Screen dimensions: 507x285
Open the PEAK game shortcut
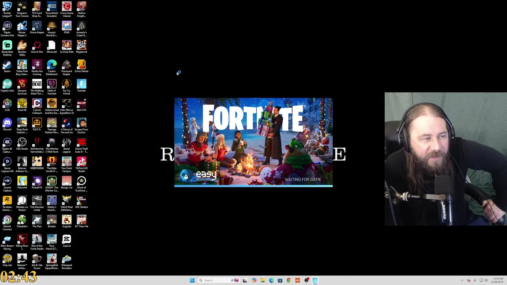[x=67, y=28]
